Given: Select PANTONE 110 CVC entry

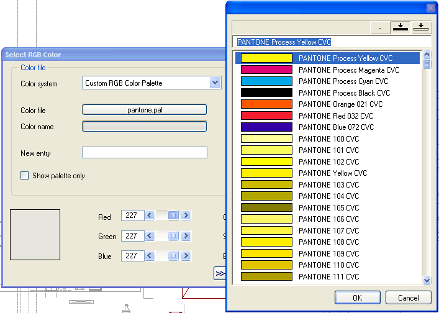Looking at the screenshot, I should [x=327, y=265].
